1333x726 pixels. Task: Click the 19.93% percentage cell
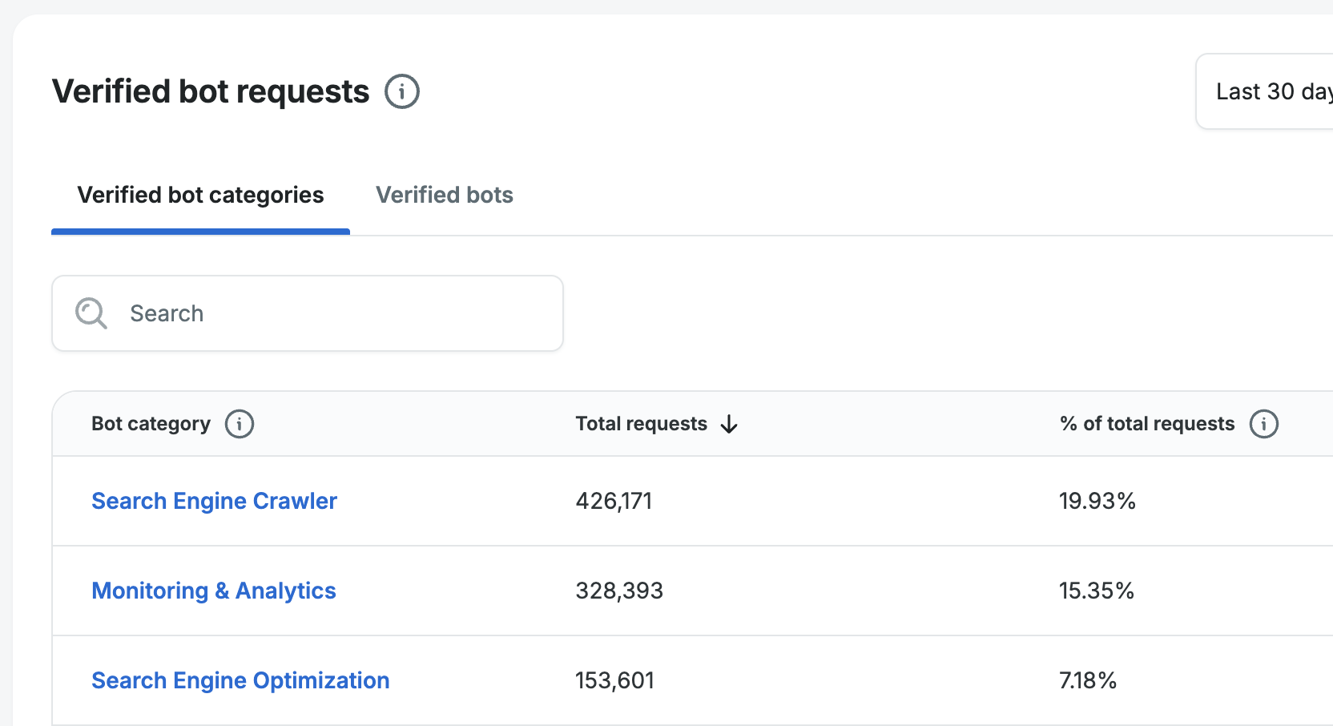1097,501
